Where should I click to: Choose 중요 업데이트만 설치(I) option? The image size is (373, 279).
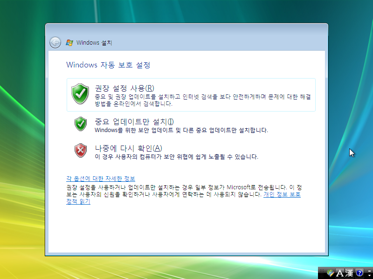[x=191, y=125]
